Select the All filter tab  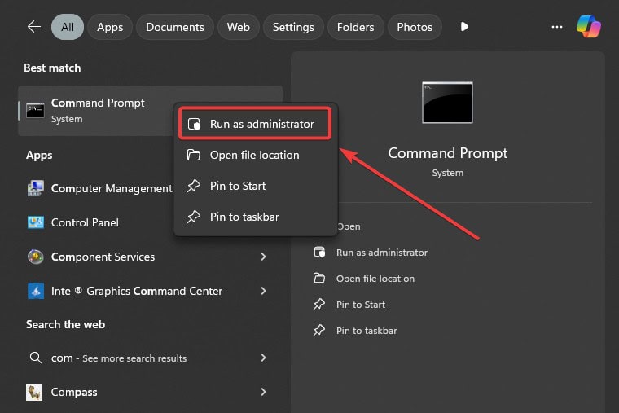coord(68,27)
